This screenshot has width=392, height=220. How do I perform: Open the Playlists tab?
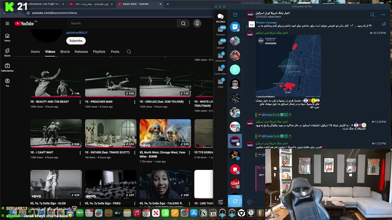pos(99,52)
